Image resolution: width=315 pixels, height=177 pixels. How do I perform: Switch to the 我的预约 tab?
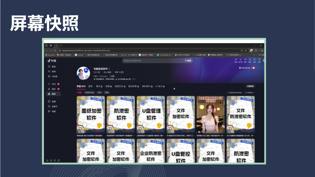pos(147,86)
